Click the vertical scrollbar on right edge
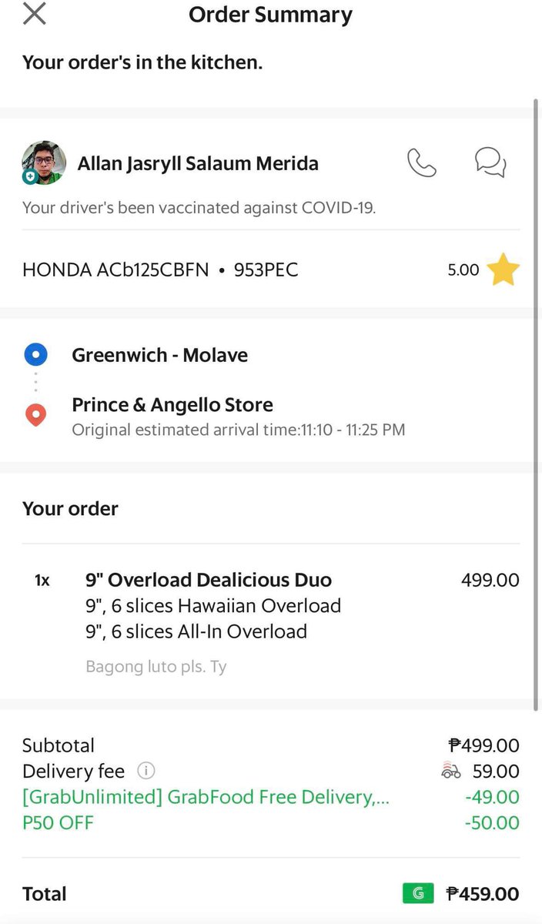Viewport: 542px width, 924px height. pyautogui.click(x=536, y=404)
